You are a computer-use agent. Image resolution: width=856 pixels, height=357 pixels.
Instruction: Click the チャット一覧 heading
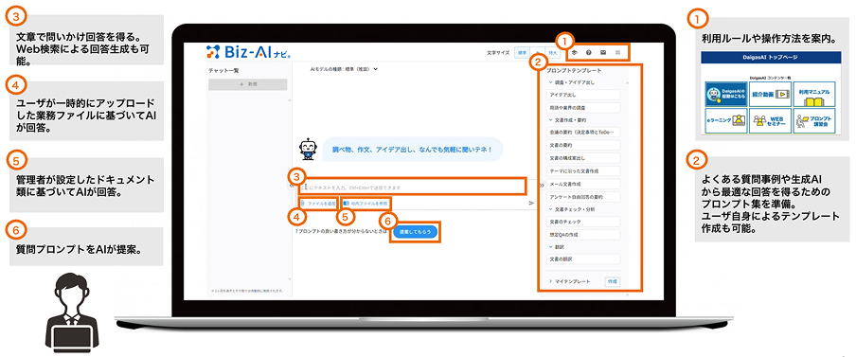point(223,70)
